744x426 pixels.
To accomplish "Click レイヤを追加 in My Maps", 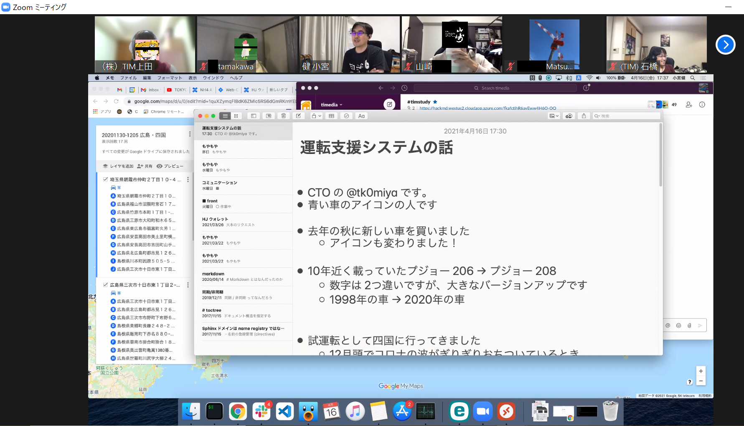I will tap(118, 166).
